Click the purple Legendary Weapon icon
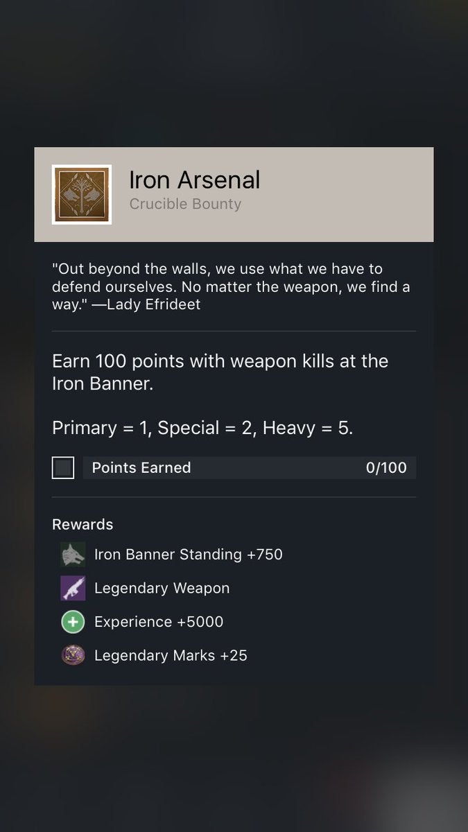 (x=73, y=589)
